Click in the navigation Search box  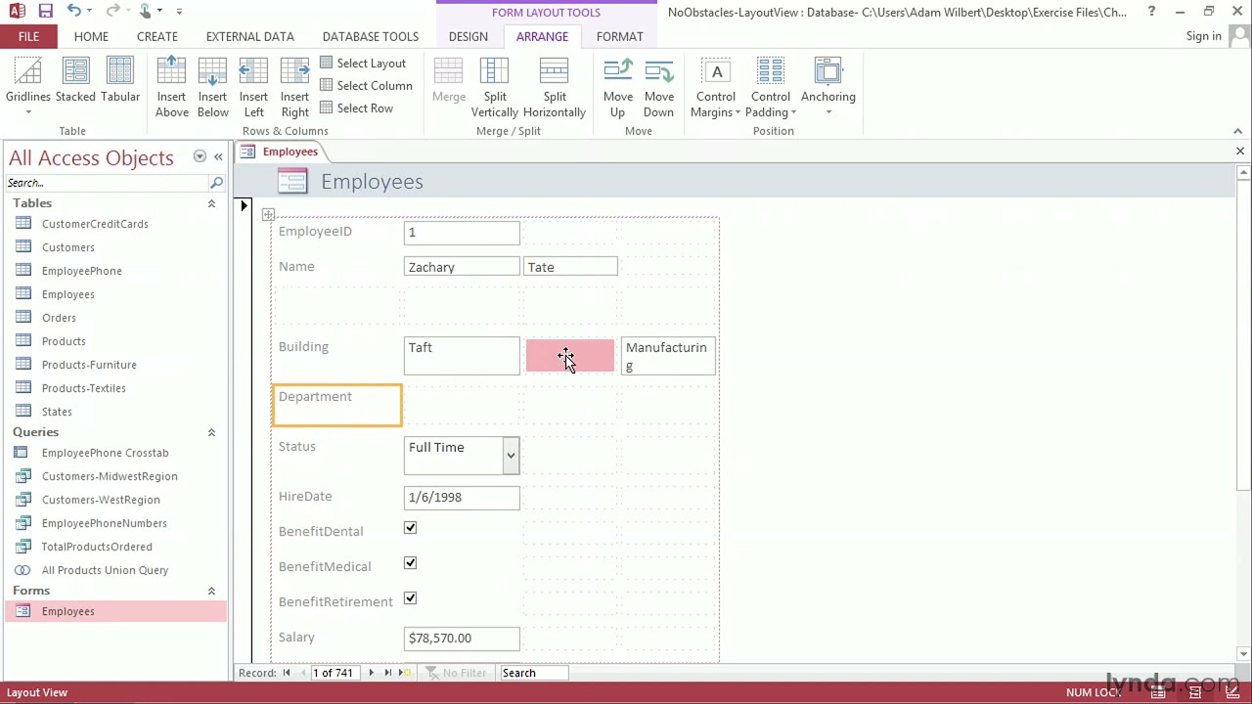[106, 183]
